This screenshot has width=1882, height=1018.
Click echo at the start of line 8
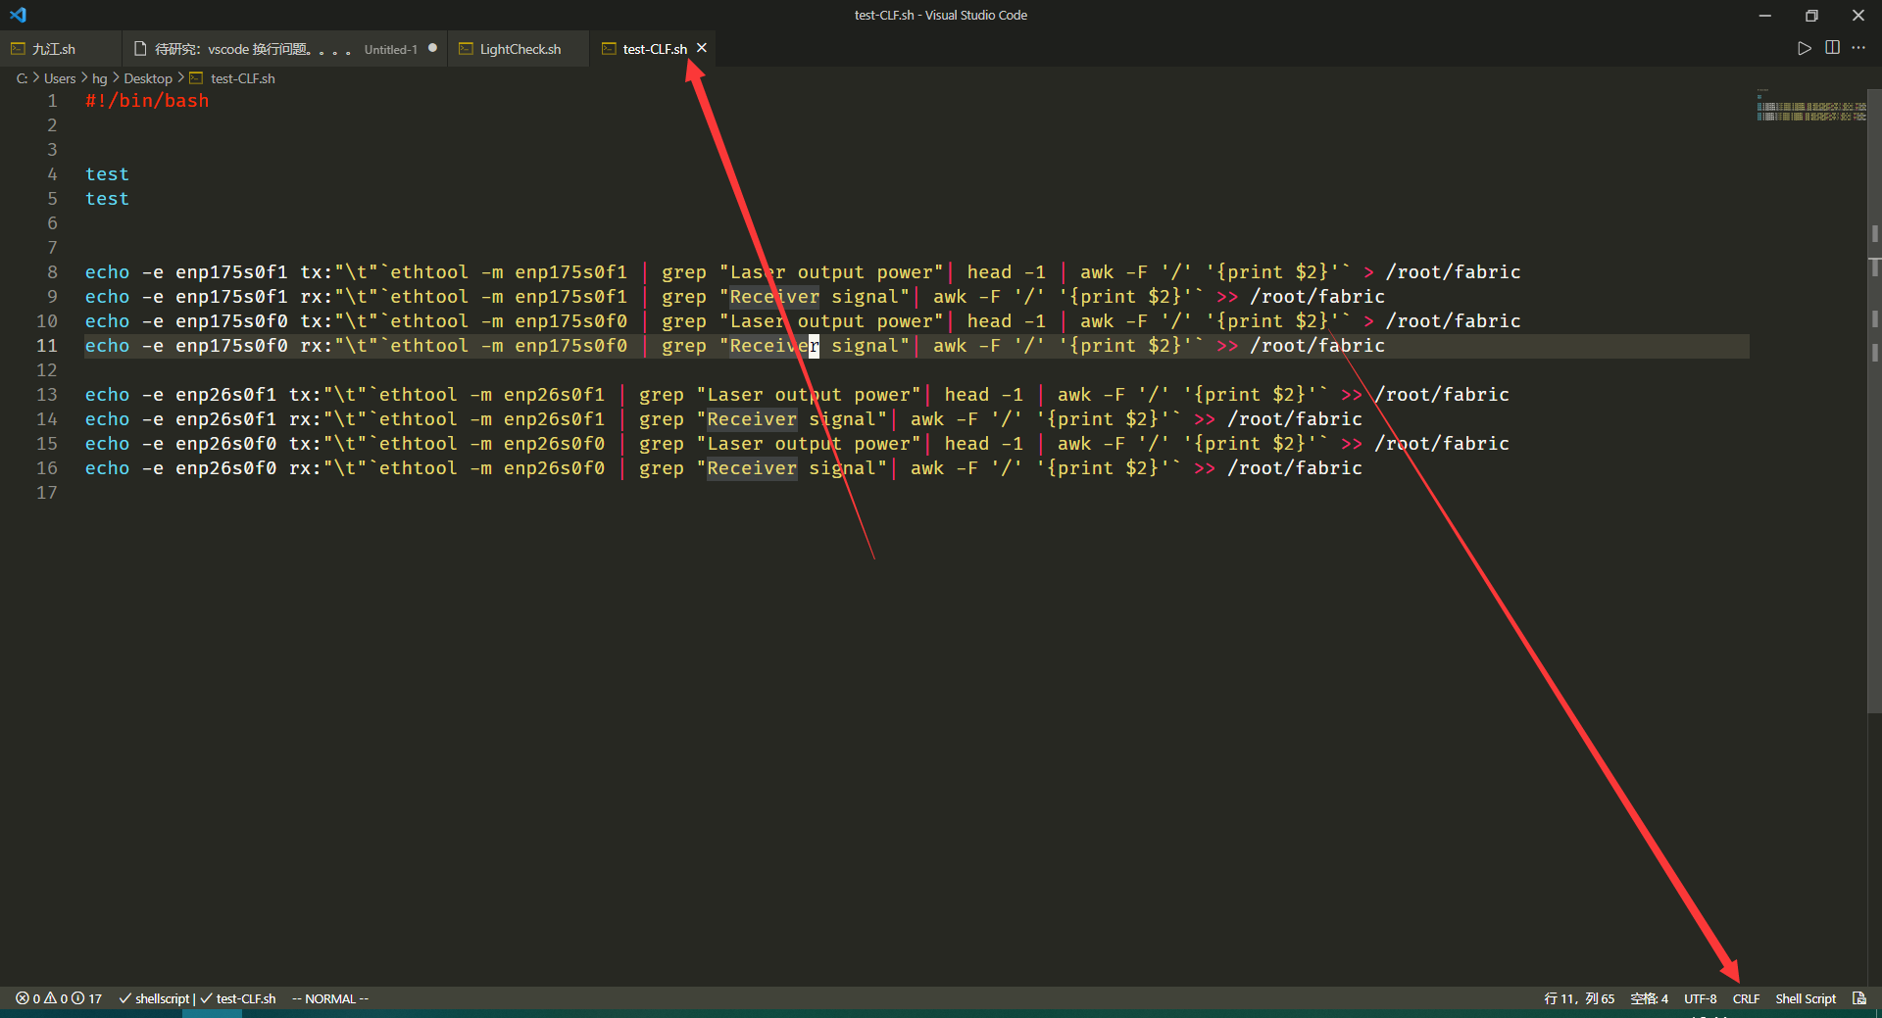[107, 272]
